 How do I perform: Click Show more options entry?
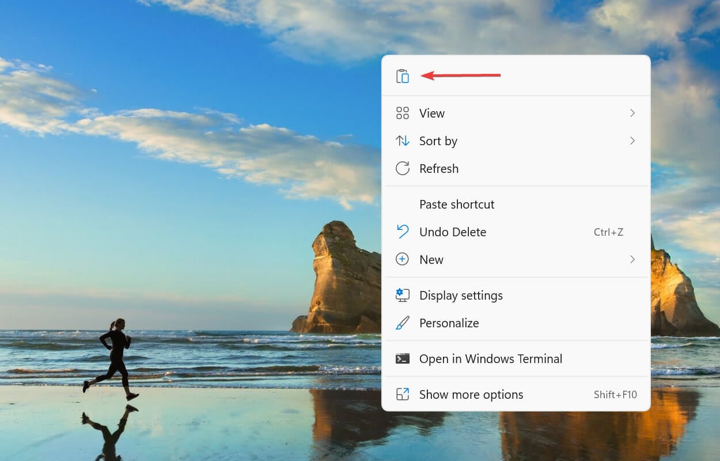pos(471,394)
